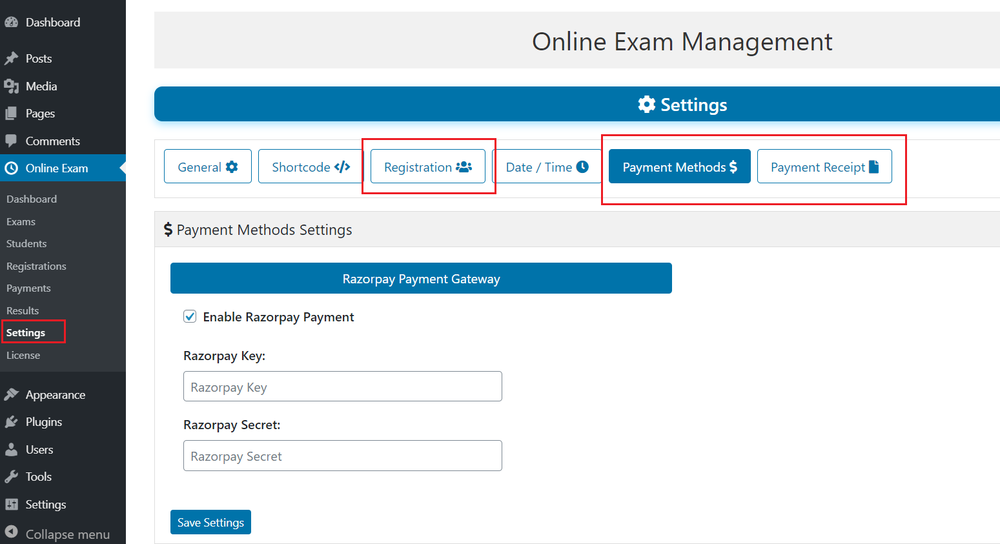
Task: Open the Media library icon
Action: (x=14, y=86)
